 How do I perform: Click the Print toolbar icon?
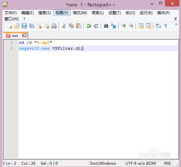54,26
